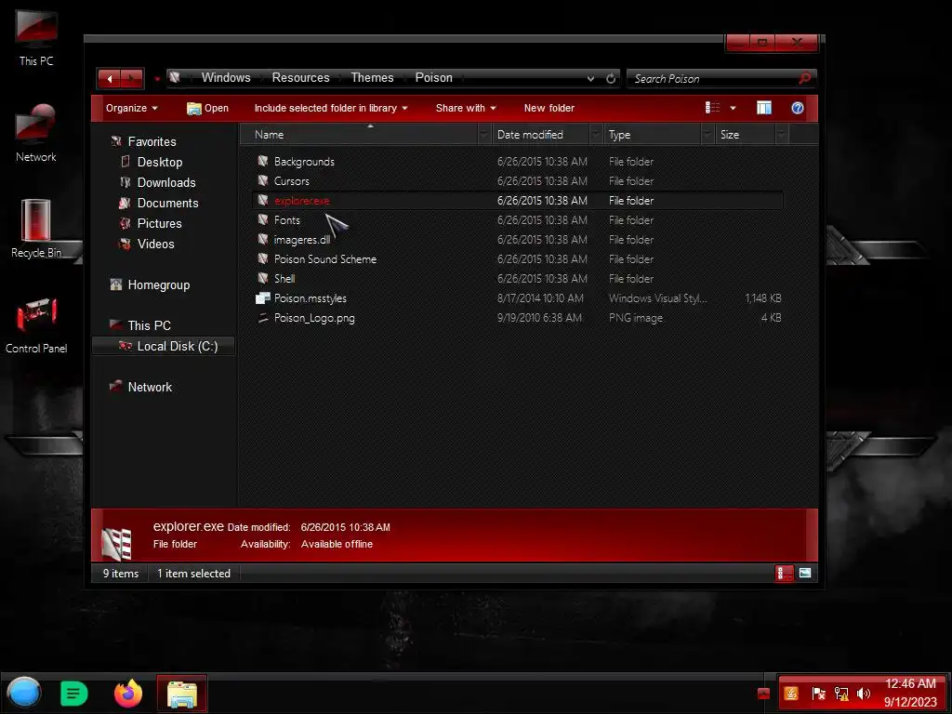Open Date modified column filter dropdown

(x=596, y=135)
